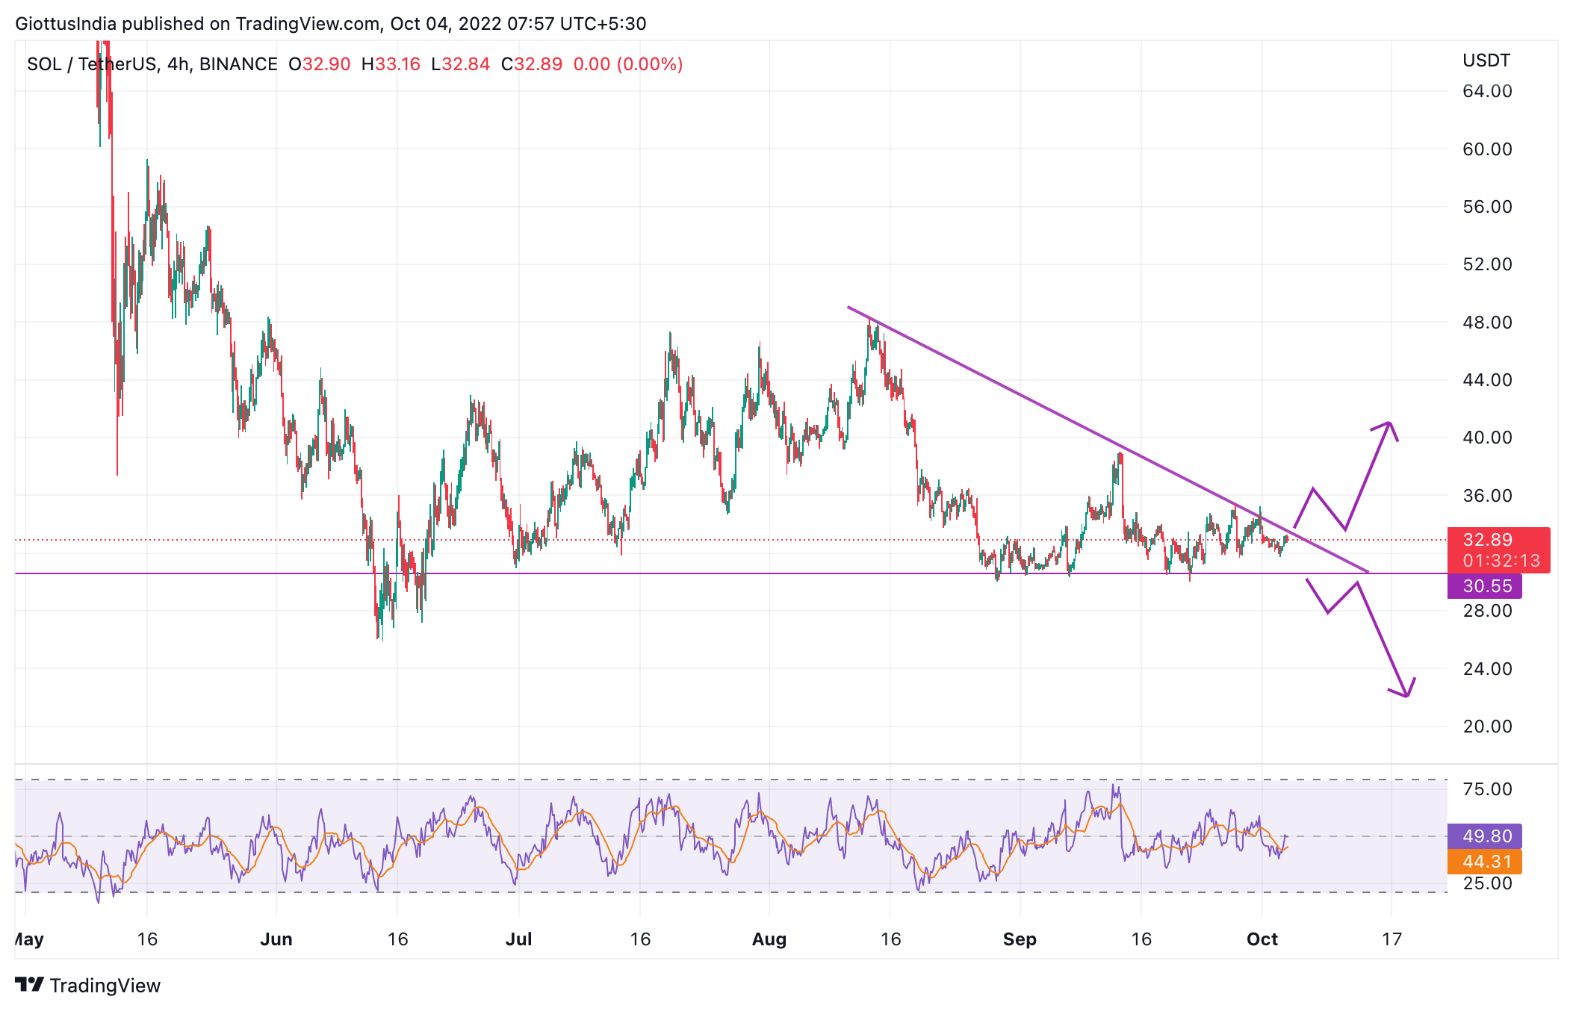1573x1011 pixels.
Task: Click the 20.00 price axis label
Action: pos(1488,727)
